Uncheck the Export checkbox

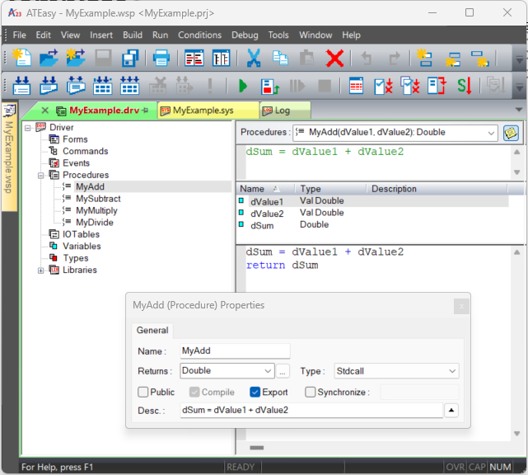255,392
